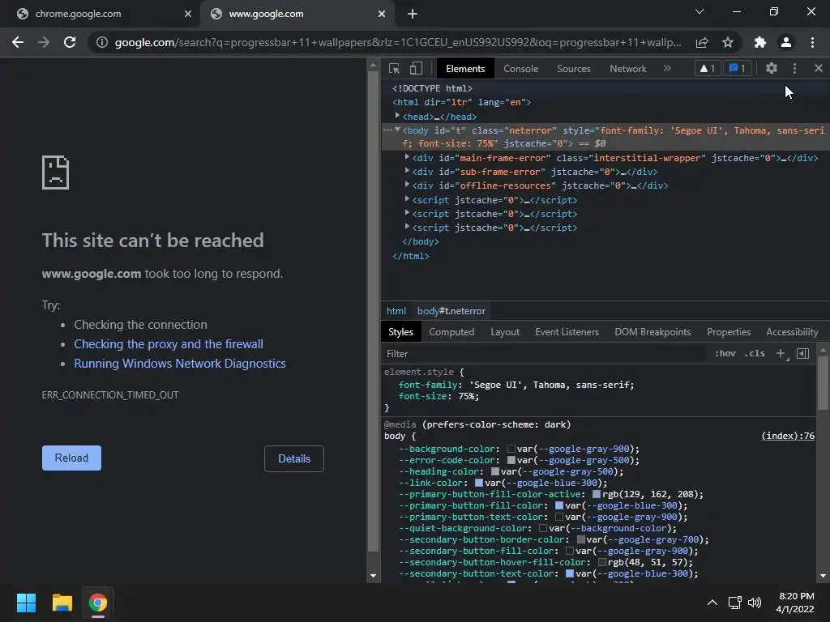830x622 pixels.
Task: Open the taskbar clock and date
Action: point(796,603)
